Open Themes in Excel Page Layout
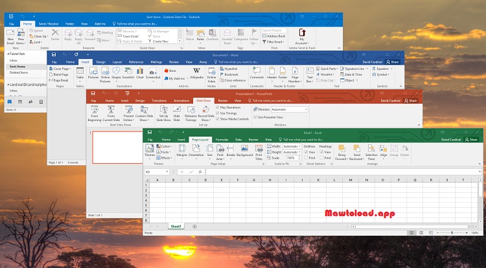This screenshot has height=268, width=486. click(150, 151)
